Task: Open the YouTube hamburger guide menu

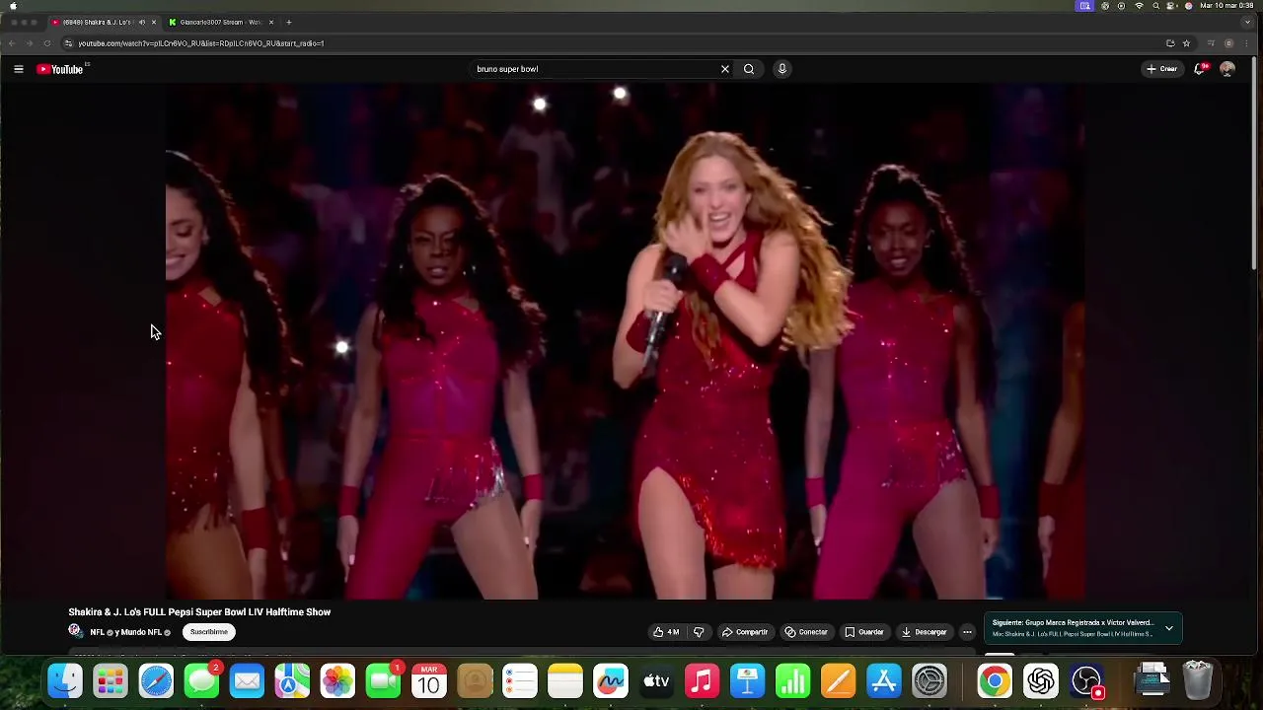Action: coord(18,69)
